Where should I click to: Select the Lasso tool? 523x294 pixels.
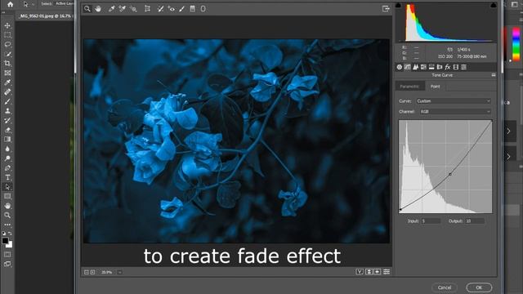pyautogui.click(x=7, y=44)
